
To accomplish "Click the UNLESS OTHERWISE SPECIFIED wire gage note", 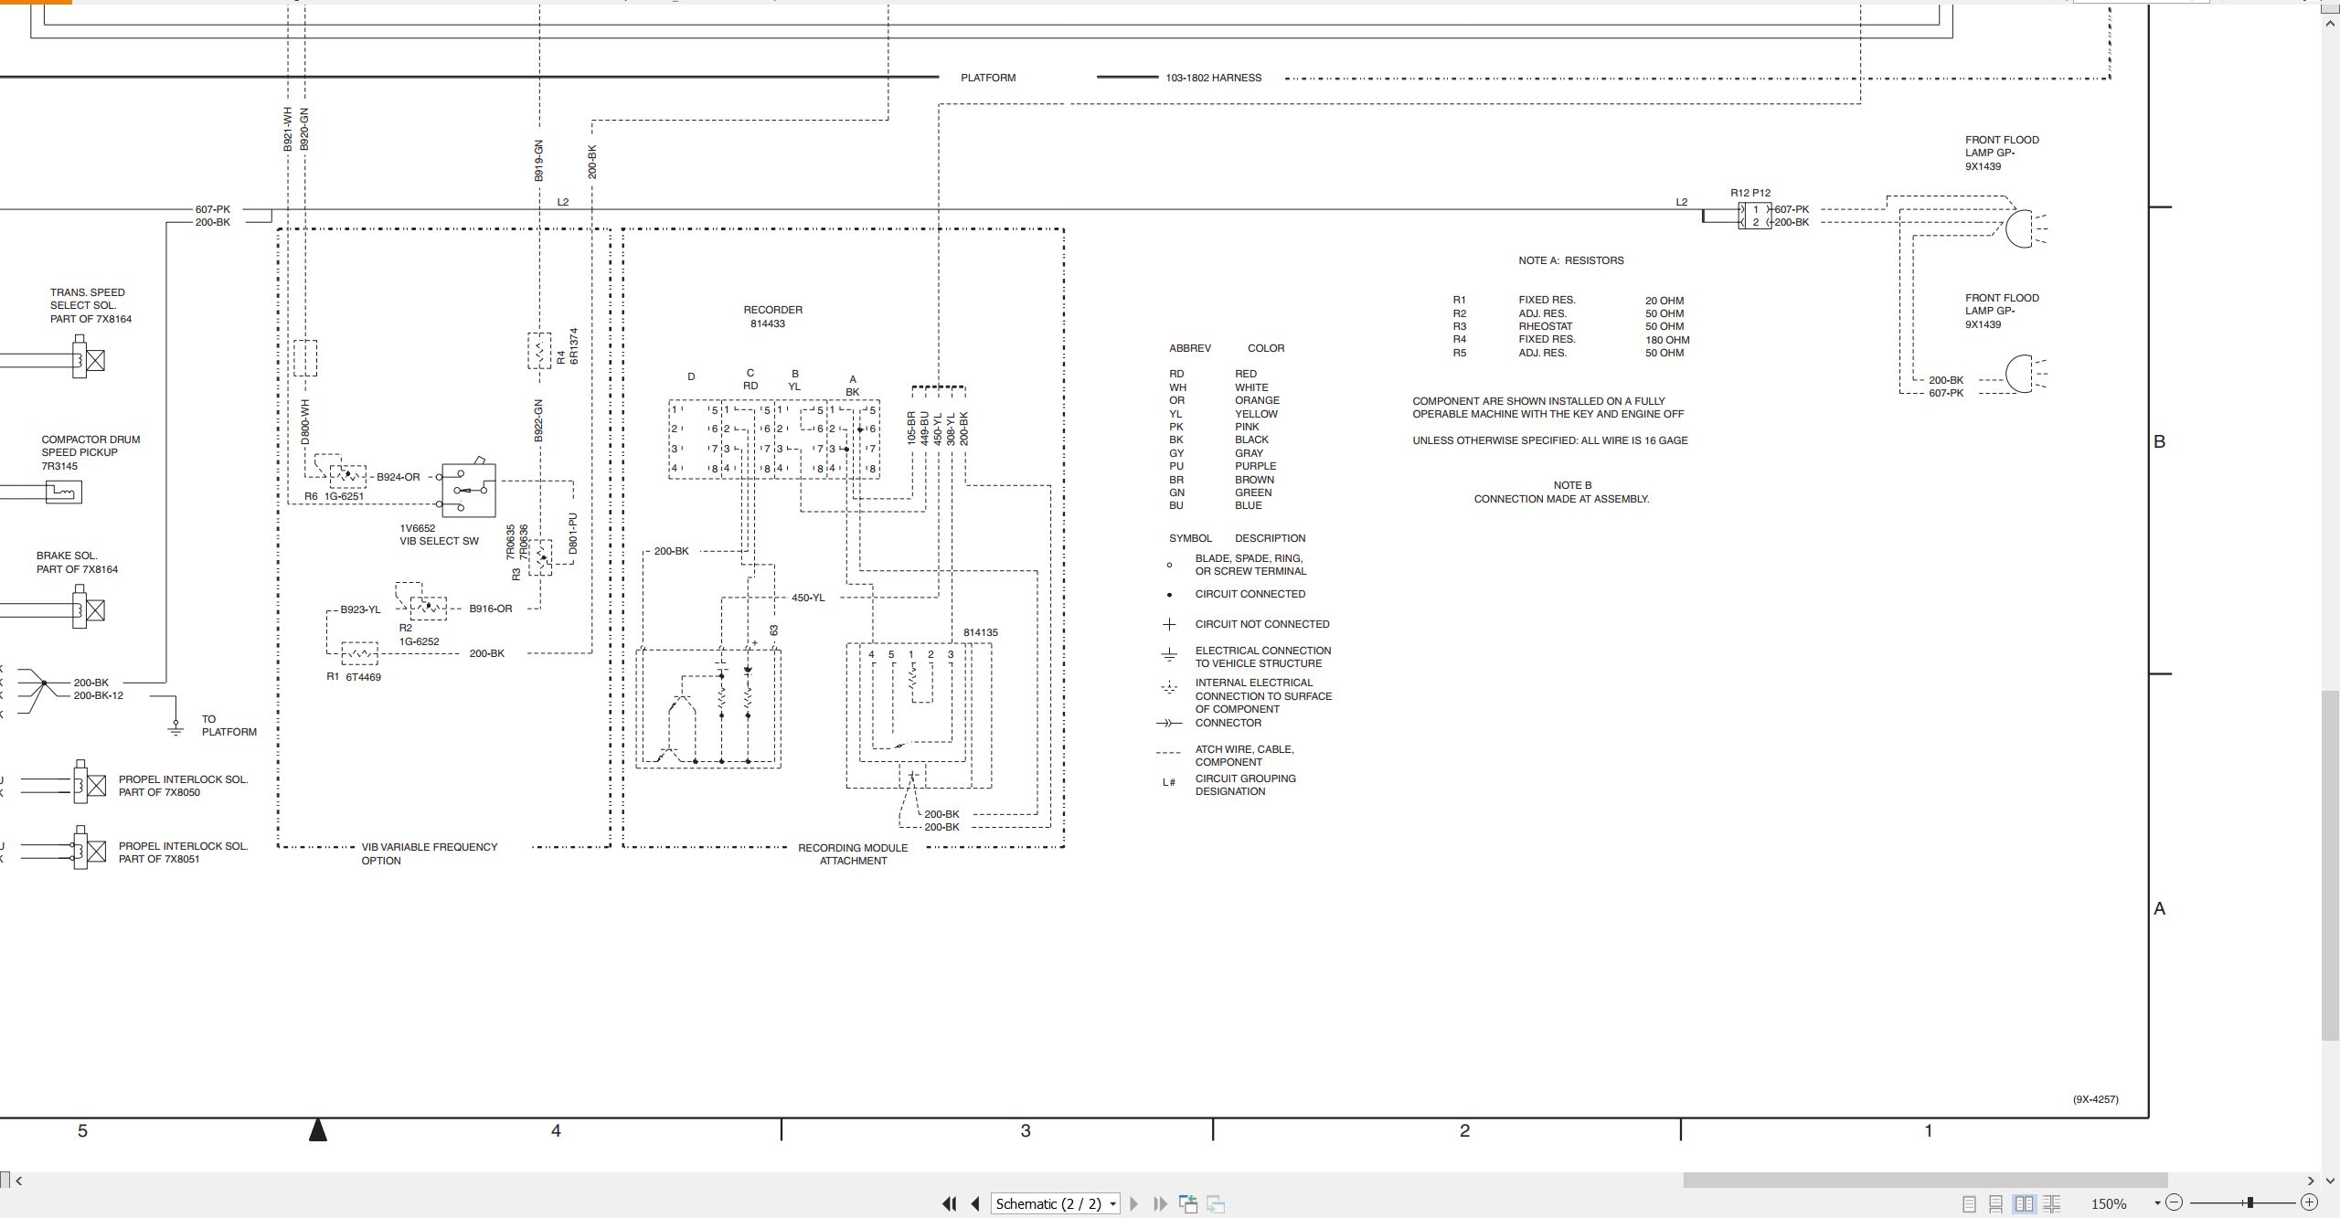I will tap(1550, 440).
